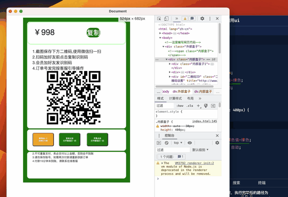Expand the empty div node below 内部盒子1
This screenshot has height=197, width=288.
(170, 72)
